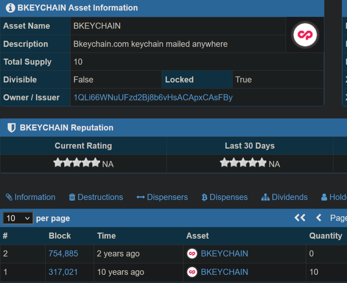Click the quantity 10 in row 1
Image resolution: width=347 pixels, height=283 pixels.
tap(314, 272)
